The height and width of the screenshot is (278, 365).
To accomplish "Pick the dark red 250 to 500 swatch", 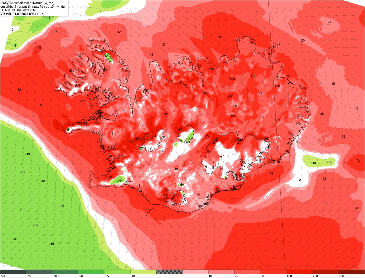I will (326, 272).
